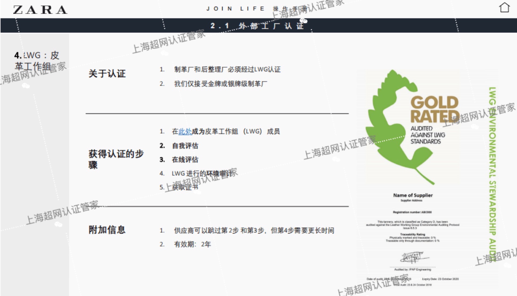Click step 5 '获取证书'

(185, 187)
